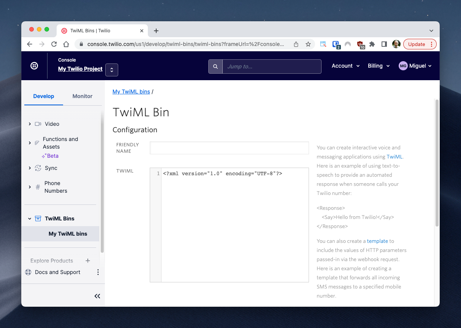Open the Bitwarden extension icon
This screenshot has width=461, height=328.
click(x=336, y=44)
